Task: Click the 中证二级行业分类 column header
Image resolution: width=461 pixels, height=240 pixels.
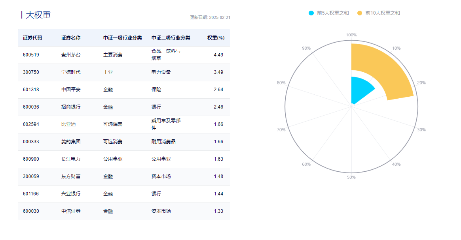Action: (x=171, y=38)
